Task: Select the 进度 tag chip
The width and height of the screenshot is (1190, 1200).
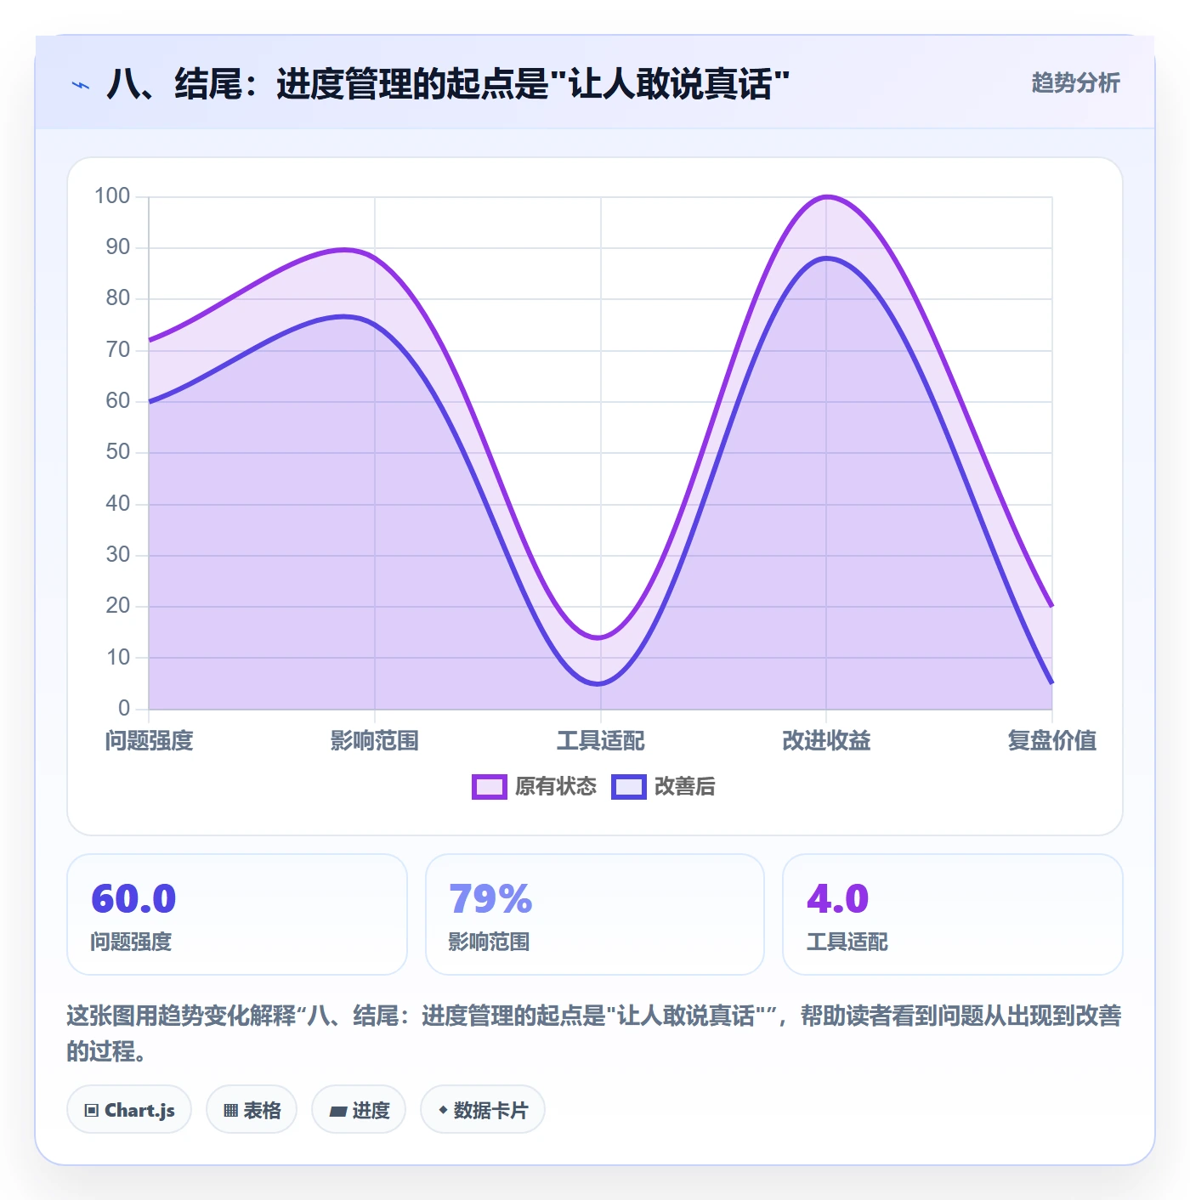Action: [x=359, y=1109]
